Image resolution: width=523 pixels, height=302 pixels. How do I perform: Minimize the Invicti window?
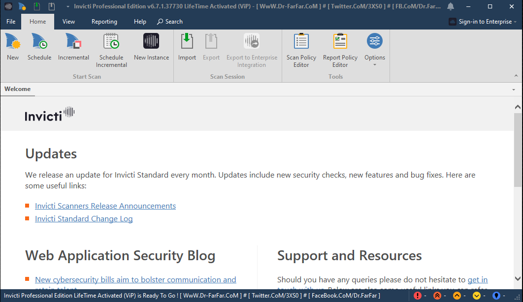click(x=469, y=6)
